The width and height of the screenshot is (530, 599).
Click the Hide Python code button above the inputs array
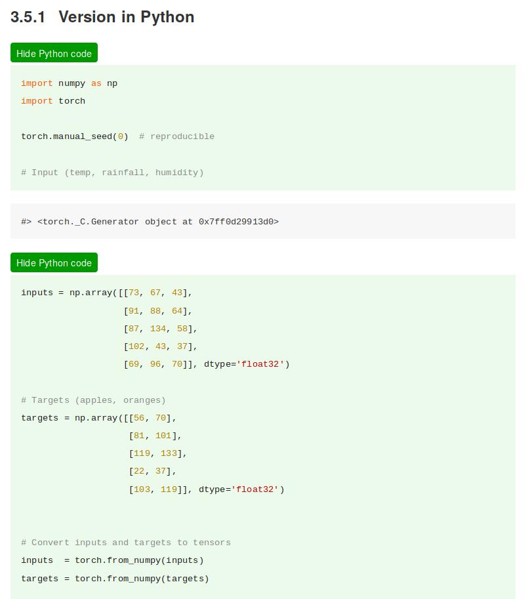coord(54,262)
